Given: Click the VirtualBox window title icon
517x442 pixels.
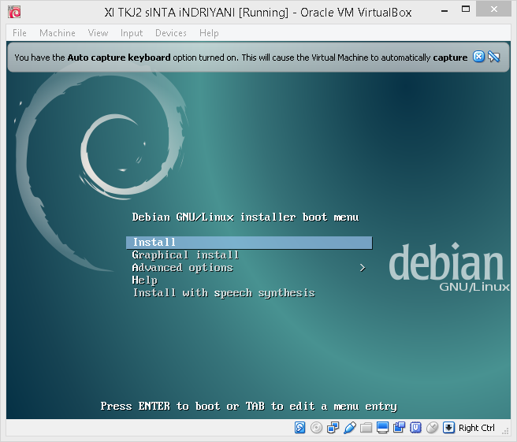Looking at the screenshot, I should pos(14,12).
